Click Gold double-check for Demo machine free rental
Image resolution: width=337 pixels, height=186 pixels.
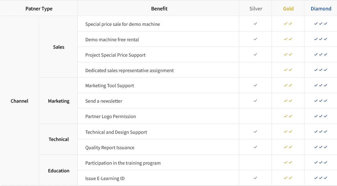(x=288, y=39)
